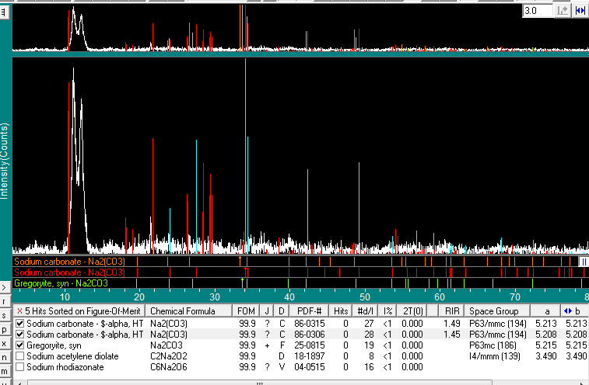
Task: Click the I% column header
Action: tap(387, 311)
